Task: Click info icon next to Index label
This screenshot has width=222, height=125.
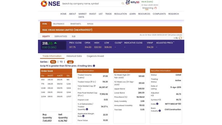Action: click(157, 104)
